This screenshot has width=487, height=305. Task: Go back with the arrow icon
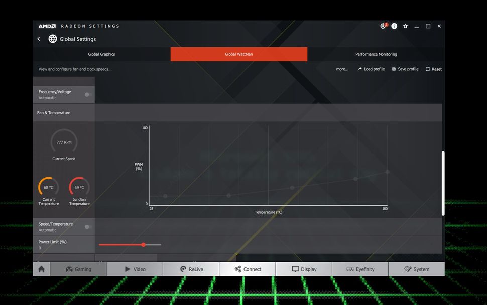38,39
